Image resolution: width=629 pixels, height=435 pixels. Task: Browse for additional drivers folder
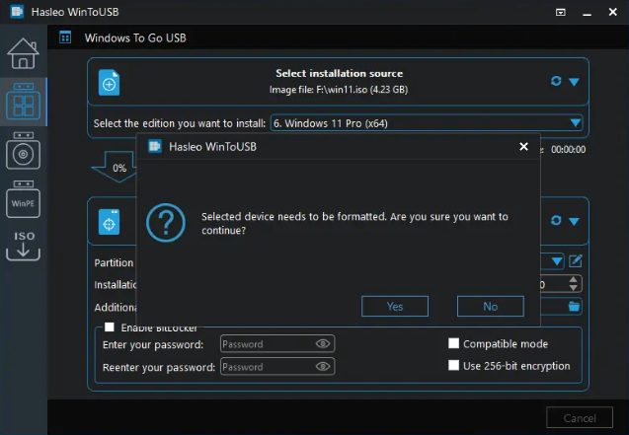tap(574, 306)
